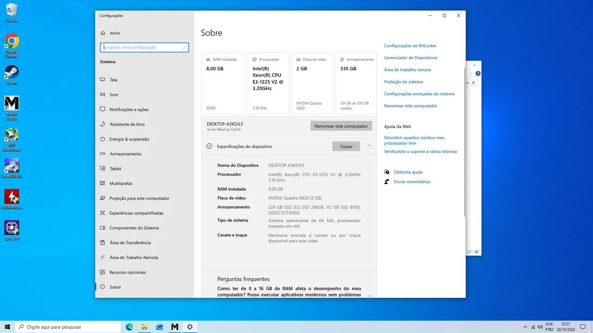Open Metro Exodus desktop shortcut
This screenshot has height=333, width=593.
tap(12, 108)
